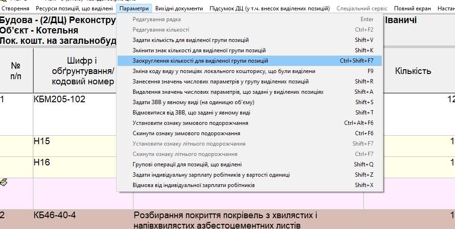This screenshot has height=229, width=455.
Task: Click Заокруглення кількості для виділеної групи позицій
Action: [200, 61]
